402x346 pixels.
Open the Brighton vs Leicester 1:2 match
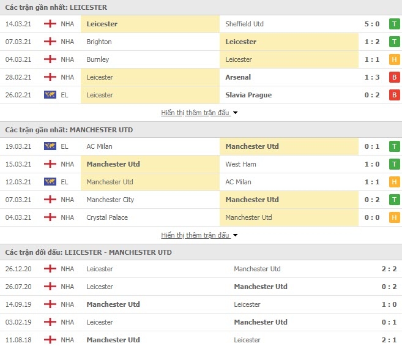[x=201, y=42]
